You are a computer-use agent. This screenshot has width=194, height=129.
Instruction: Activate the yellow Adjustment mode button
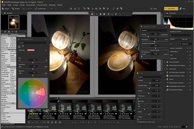(171, 9)
